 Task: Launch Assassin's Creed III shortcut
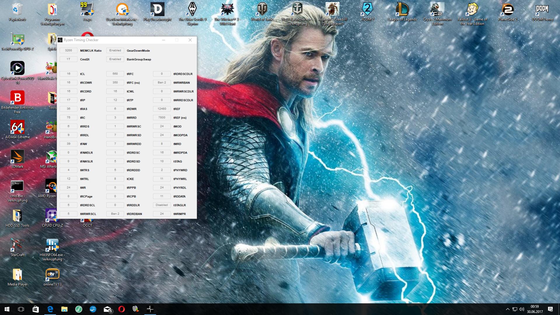332,14
